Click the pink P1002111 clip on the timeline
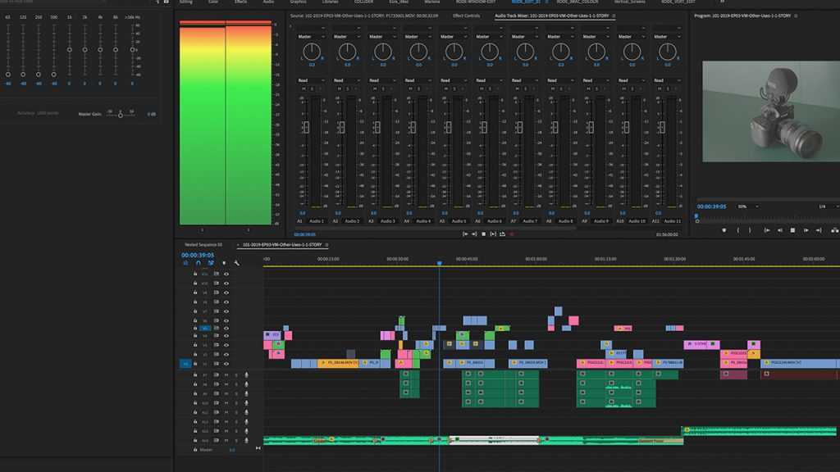840x472 pixels. (x=591, y=363)
